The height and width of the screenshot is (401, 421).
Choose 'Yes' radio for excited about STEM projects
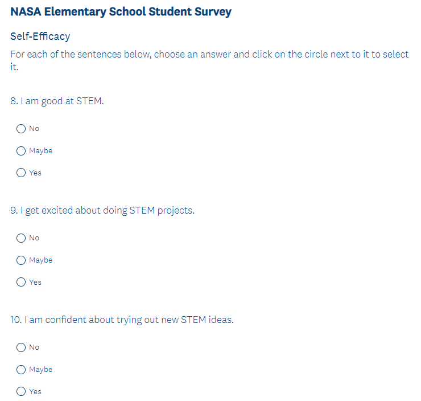point(21,282)
